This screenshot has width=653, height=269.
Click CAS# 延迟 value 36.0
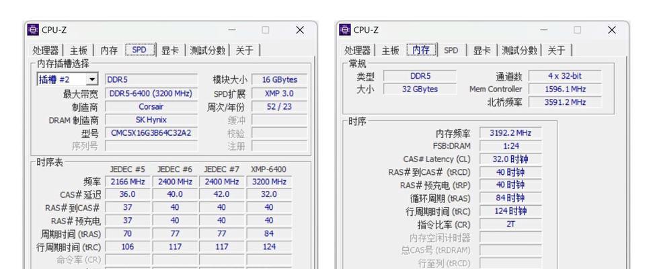point(127,194)
